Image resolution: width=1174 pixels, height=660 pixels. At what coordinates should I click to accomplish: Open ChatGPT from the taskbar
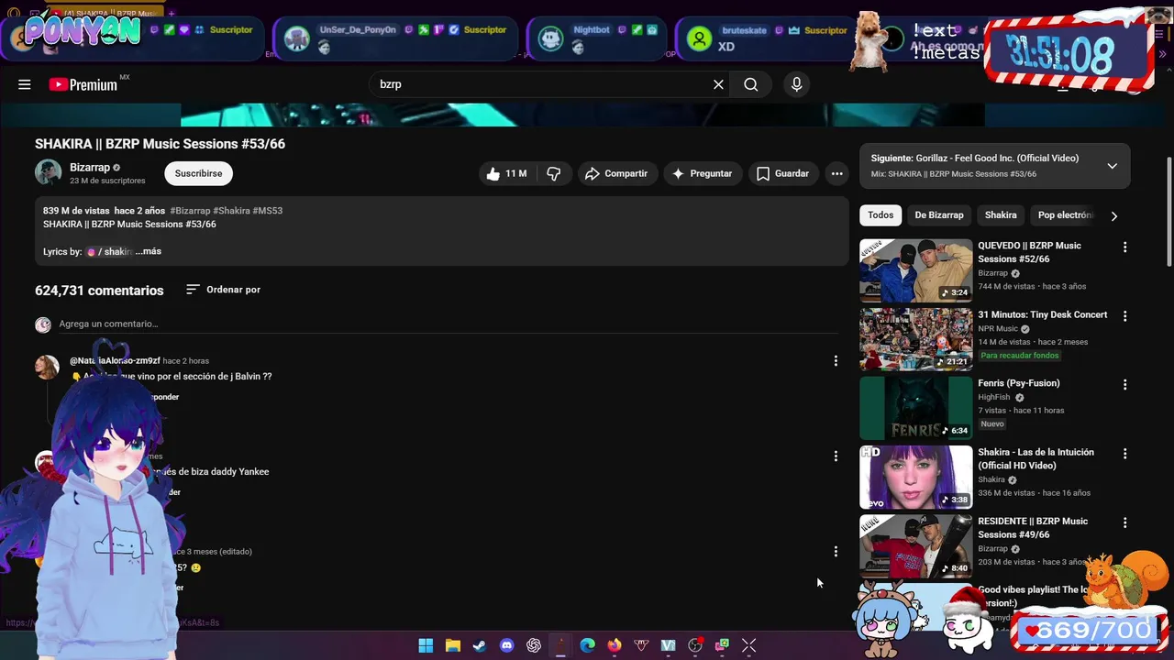tap(534, 645)
